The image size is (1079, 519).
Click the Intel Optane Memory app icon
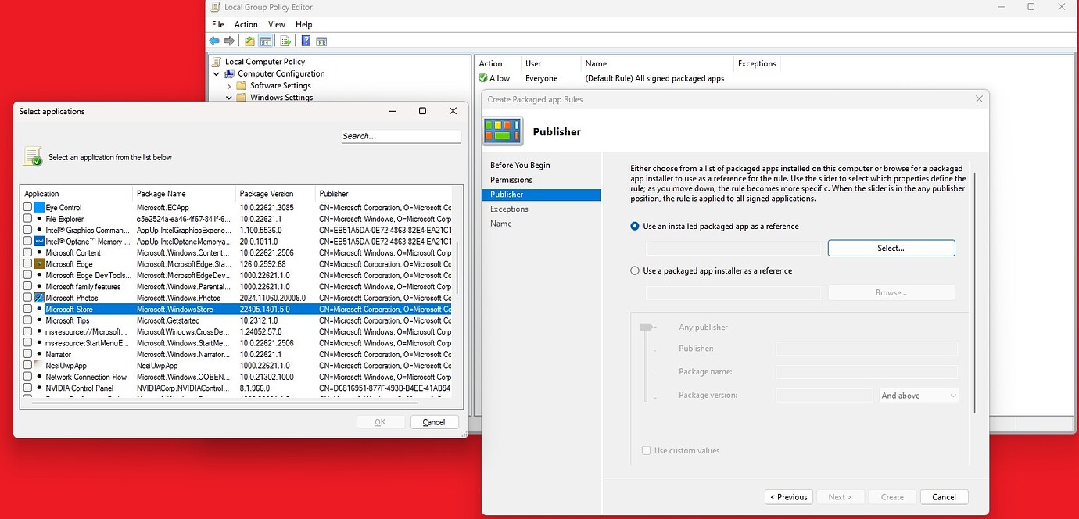pos(39,242)
